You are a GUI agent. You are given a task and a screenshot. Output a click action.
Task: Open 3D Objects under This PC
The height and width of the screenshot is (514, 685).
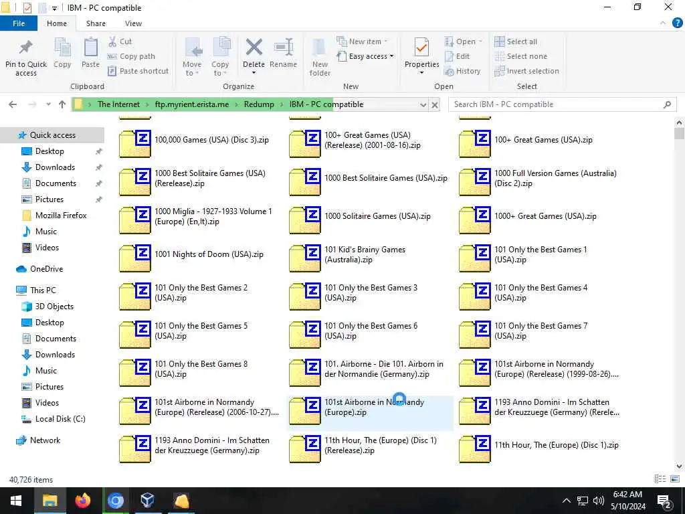pyautogui.click(x=54, y=307)
